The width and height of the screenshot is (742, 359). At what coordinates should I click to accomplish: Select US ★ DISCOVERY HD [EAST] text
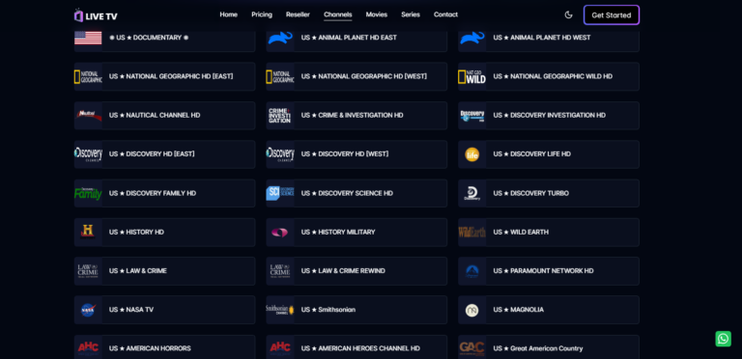pyautogui.click(x=152, y=153)
